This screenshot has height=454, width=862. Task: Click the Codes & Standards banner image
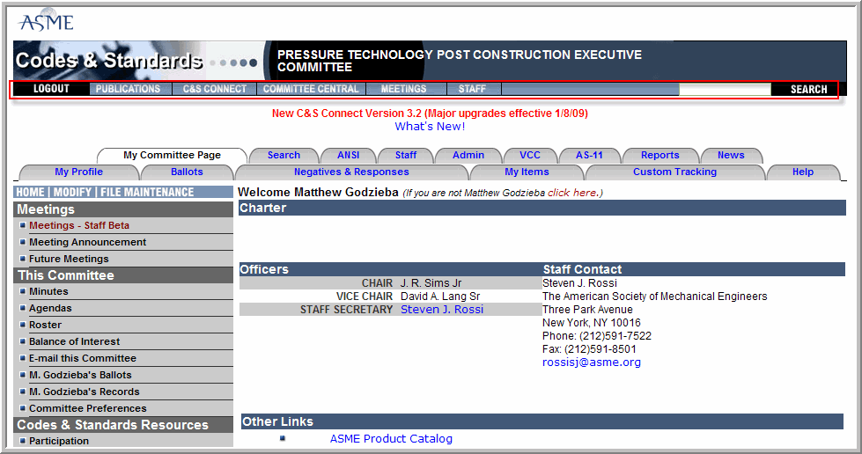point(138,61)
